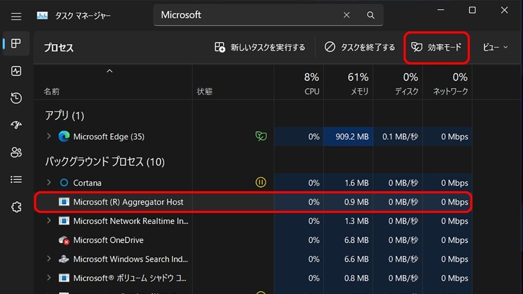Click the 1.3 MB memory cell
The image size is (523, 294).
(x=348, y=221)
